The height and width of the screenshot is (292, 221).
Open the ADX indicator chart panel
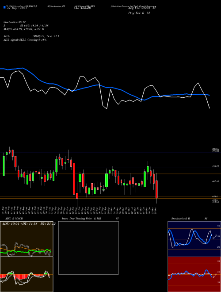pos(27,239)
